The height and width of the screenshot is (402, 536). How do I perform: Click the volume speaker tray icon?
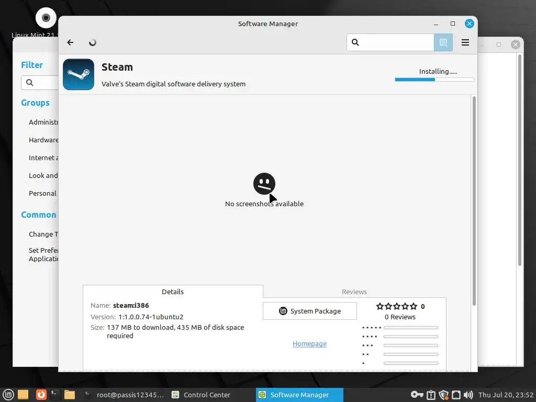pos(468,395)
